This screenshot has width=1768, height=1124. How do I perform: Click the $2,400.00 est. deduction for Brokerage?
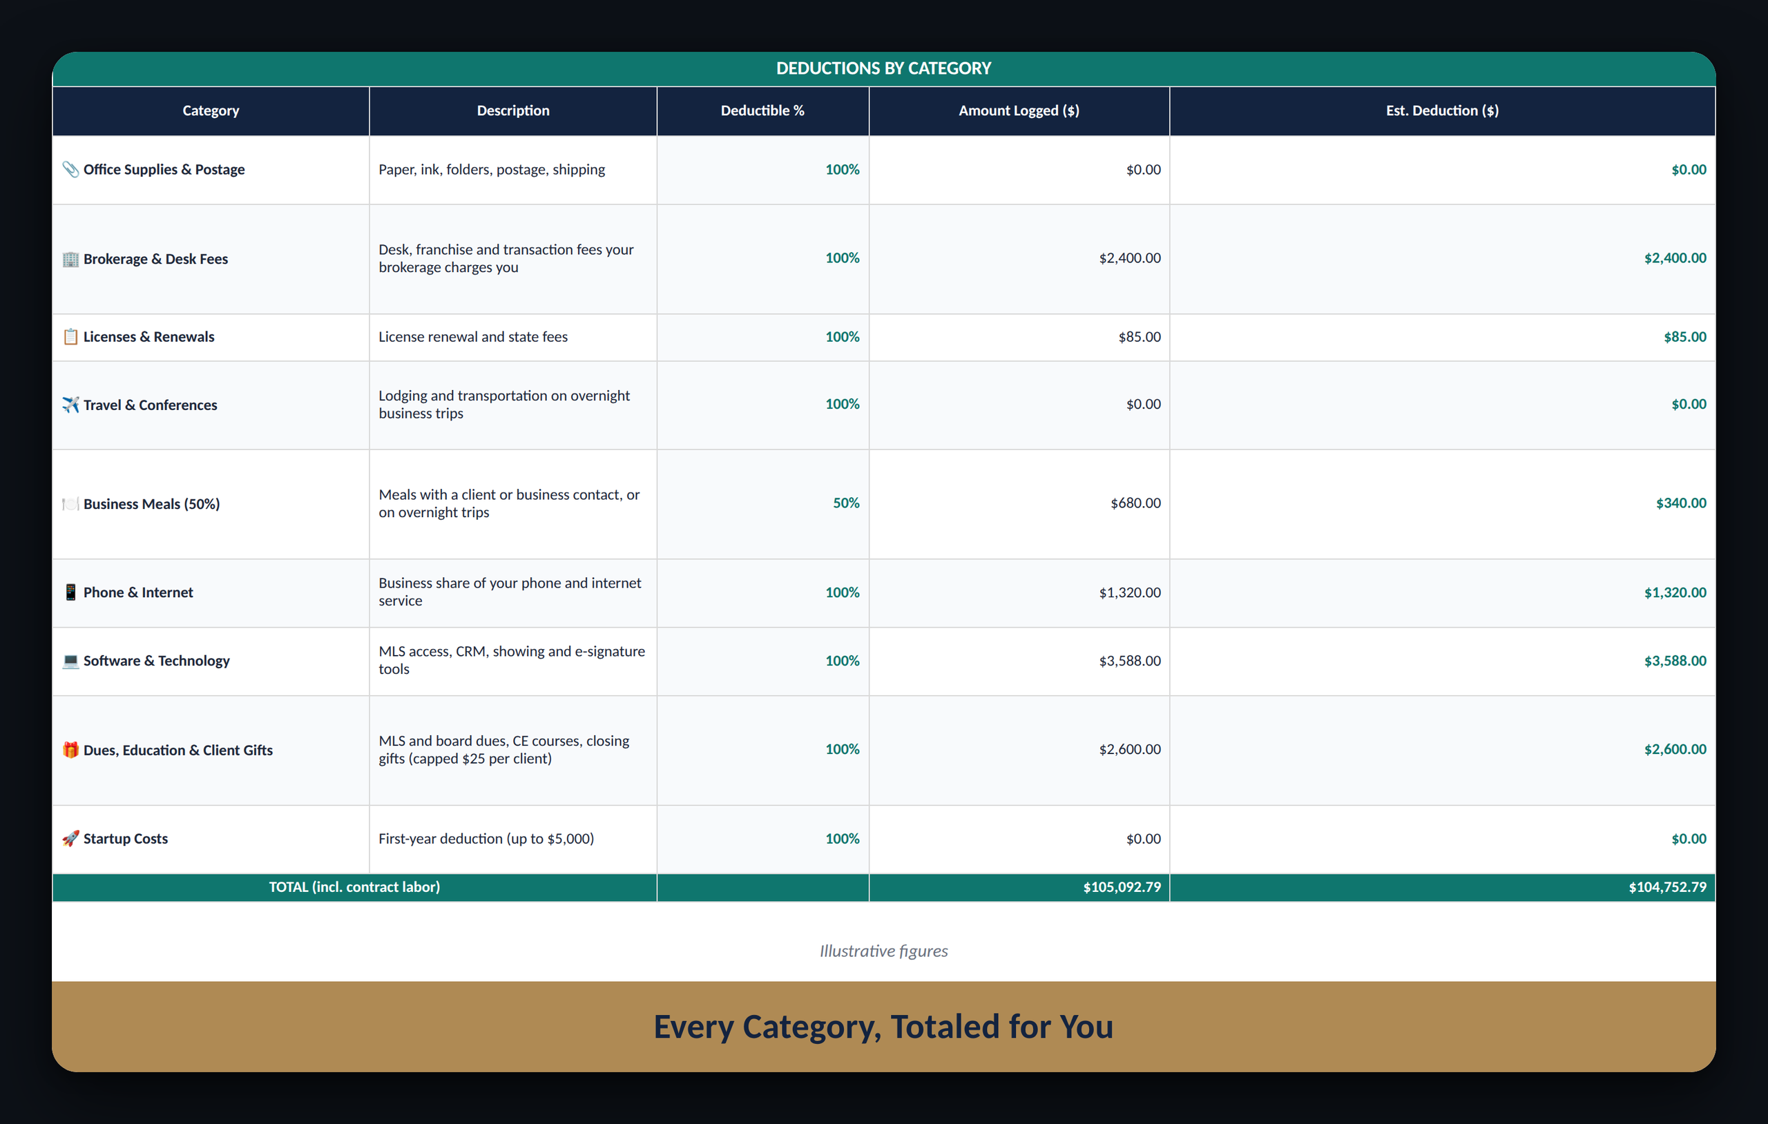(1675, 258)
